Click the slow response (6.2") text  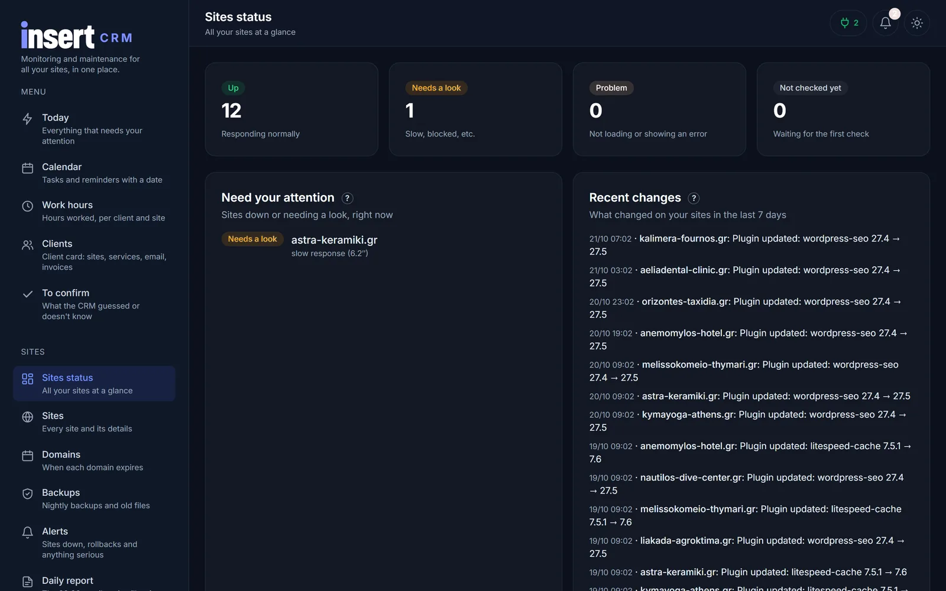coord(329,254)
